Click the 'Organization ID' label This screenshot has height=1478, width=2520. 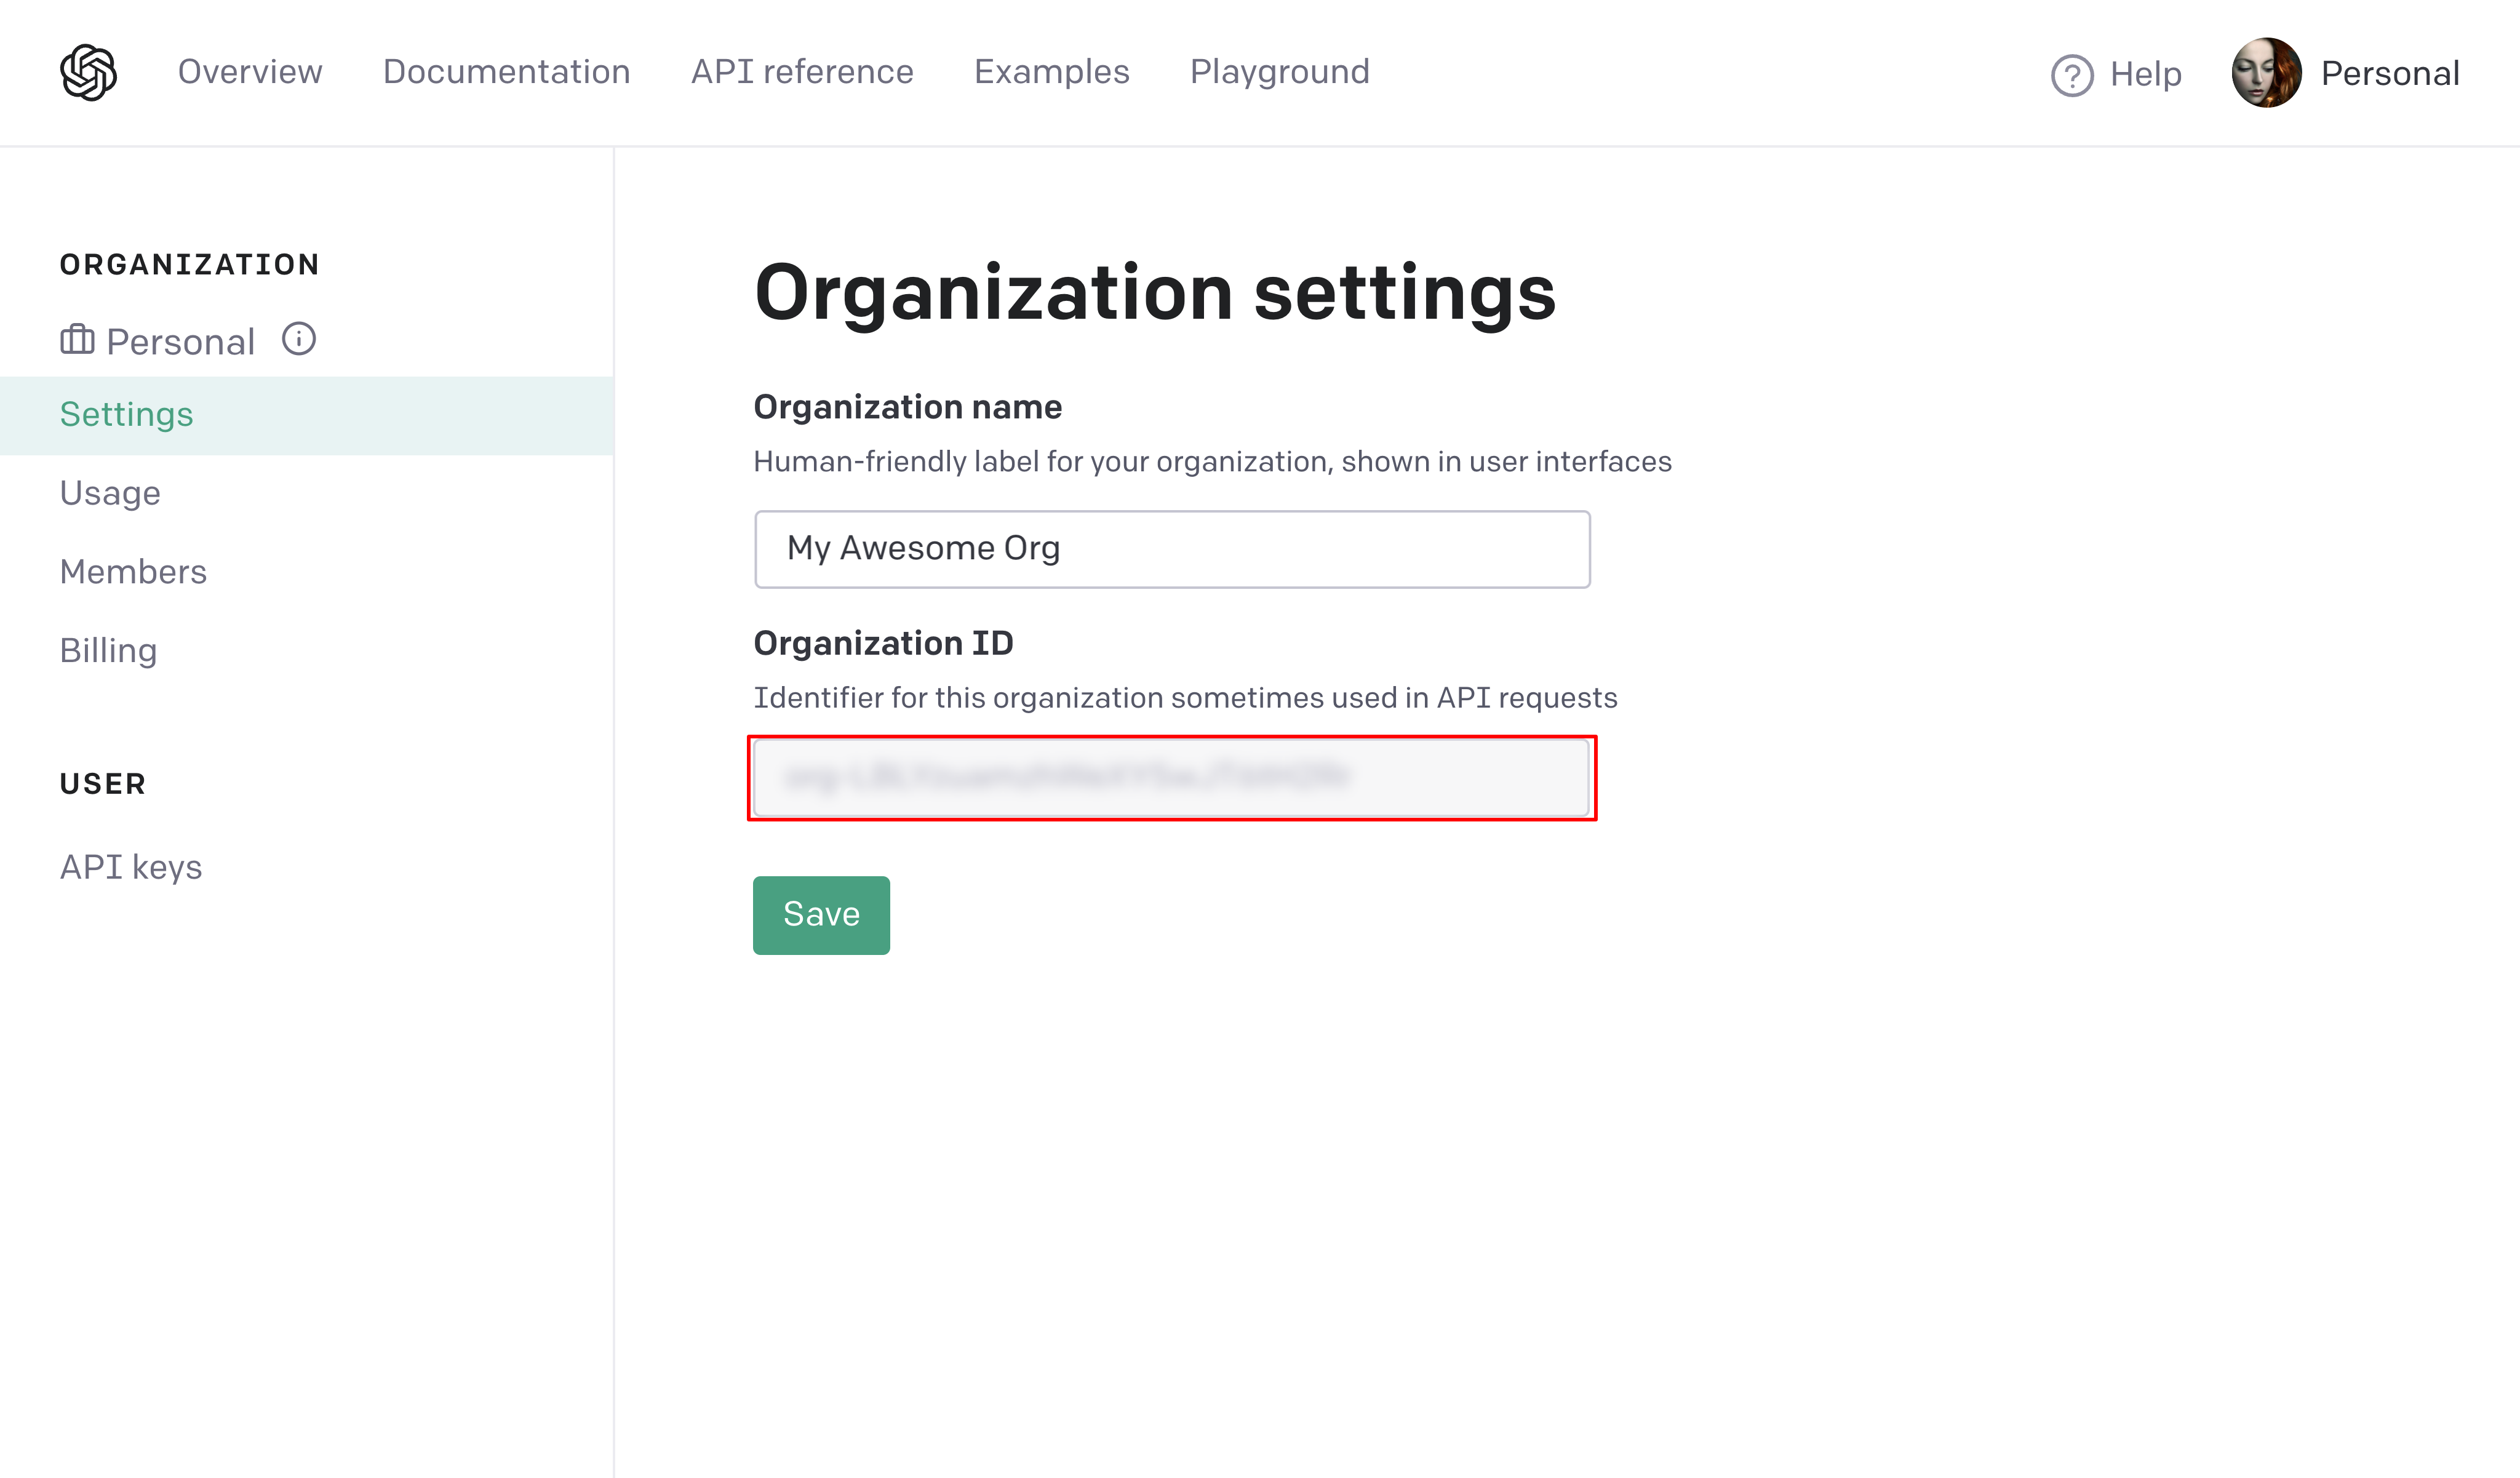tap(883, 644)
